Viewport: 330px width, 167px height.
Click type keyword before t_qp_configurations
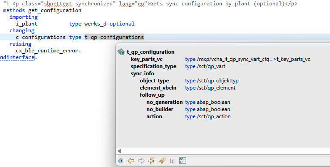[75, 37]
